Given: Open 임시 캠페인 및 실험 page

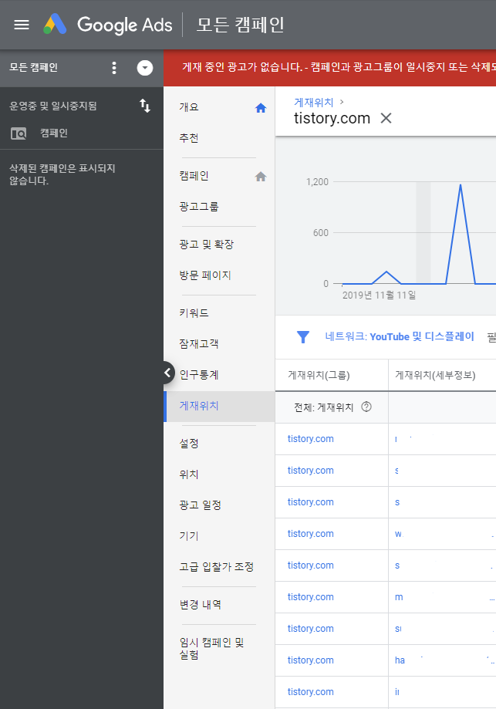Looking at the screenshot, I should (x=211, y=648).
